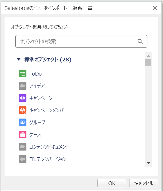Confirm with the OK button
Viewport: 163px width, 191px height.
coord(112,183)
